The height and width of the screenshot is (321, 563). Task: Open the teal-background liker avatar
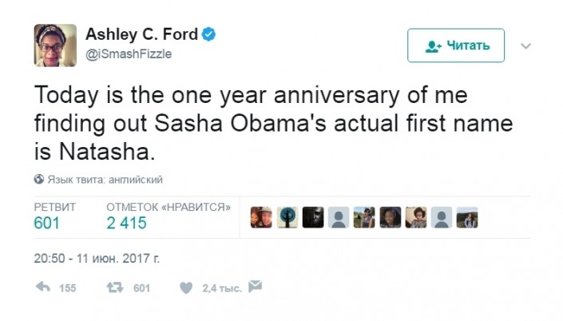tap(287, 217)
